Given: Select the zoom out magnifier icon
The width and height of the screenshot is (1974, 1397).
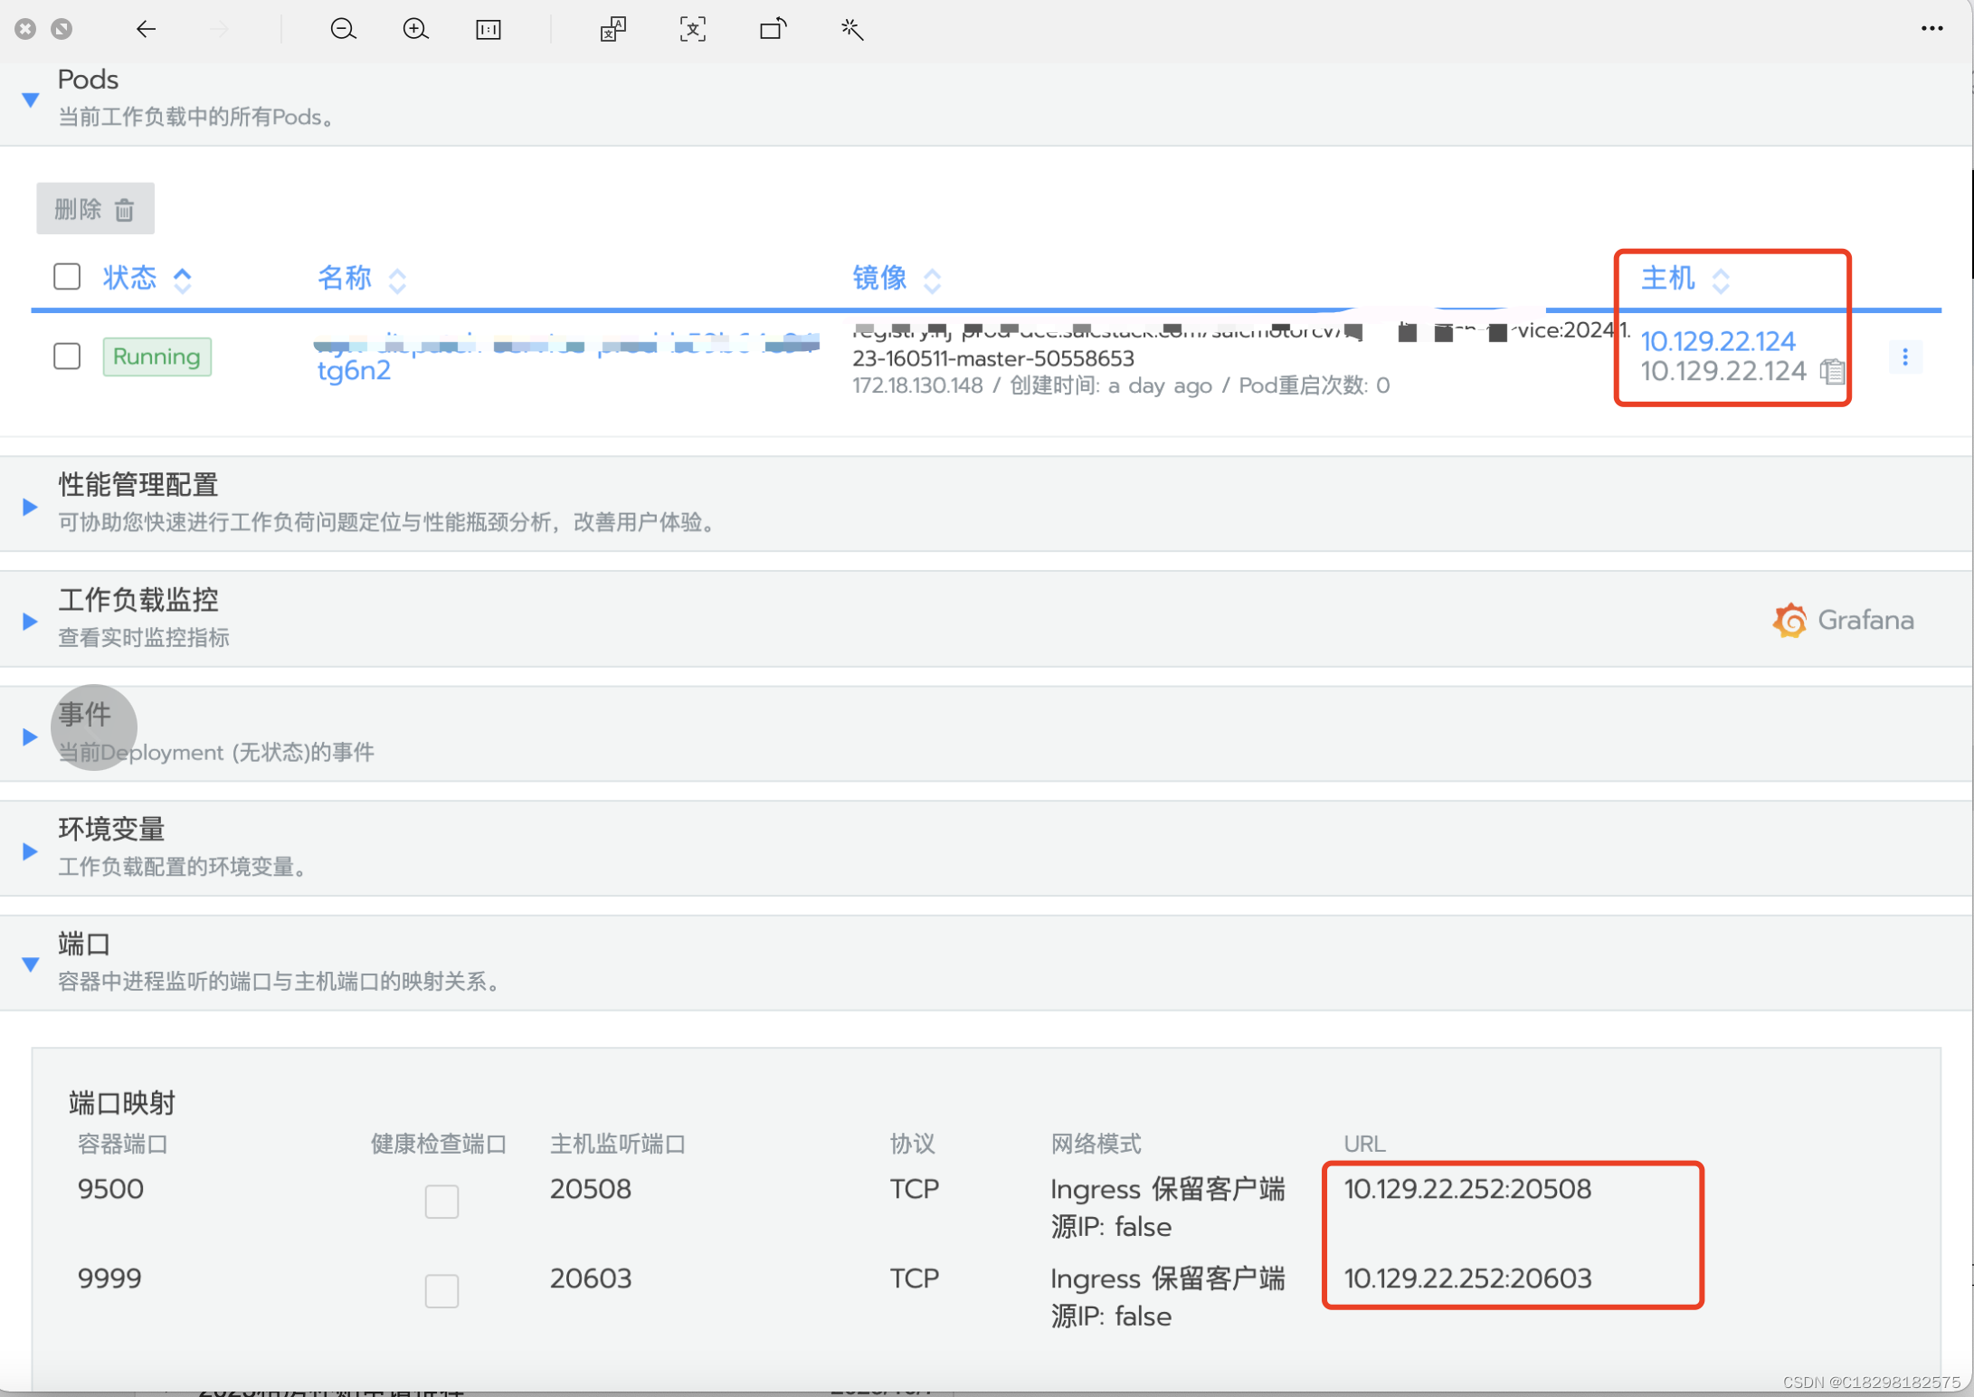Looking at the screenshot, I should coord(343,29).
